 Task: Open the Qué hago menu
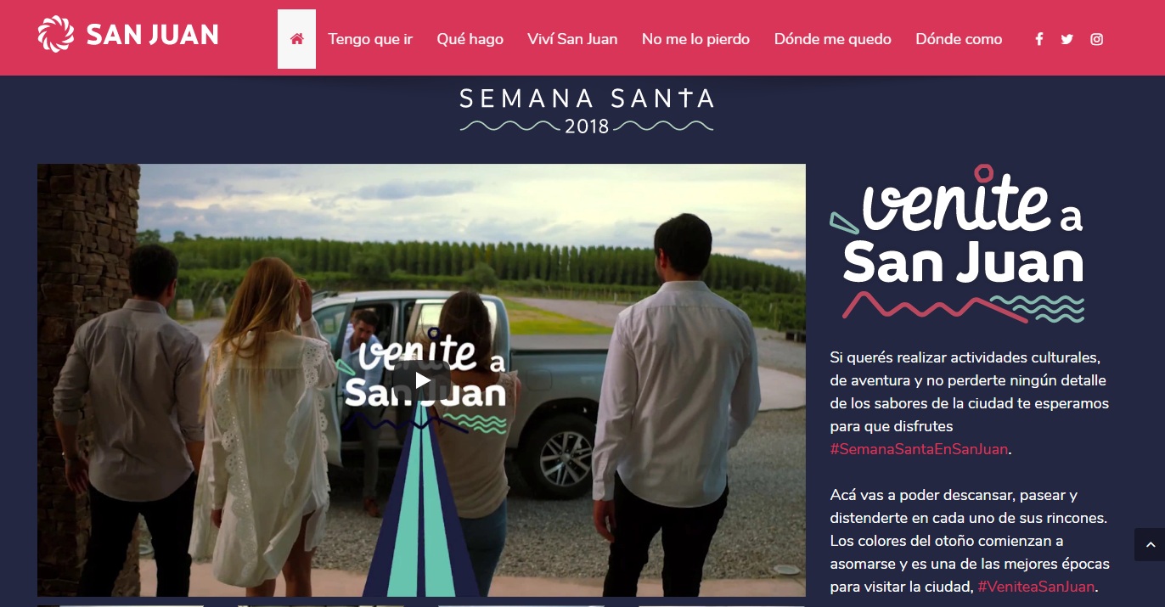point(470,39)
